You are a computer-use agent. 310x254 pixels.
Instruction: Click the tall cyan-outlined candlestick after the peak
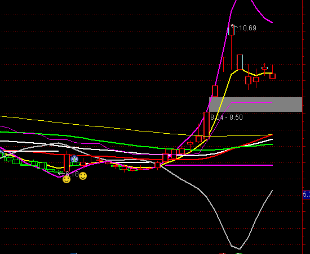pyautogui.click(x=240, y=62)
